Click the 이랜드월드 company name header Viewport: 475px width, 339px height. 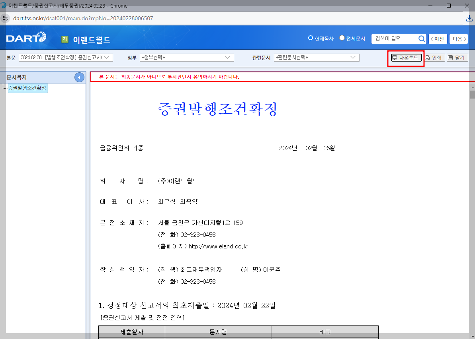tap(92, 40)
